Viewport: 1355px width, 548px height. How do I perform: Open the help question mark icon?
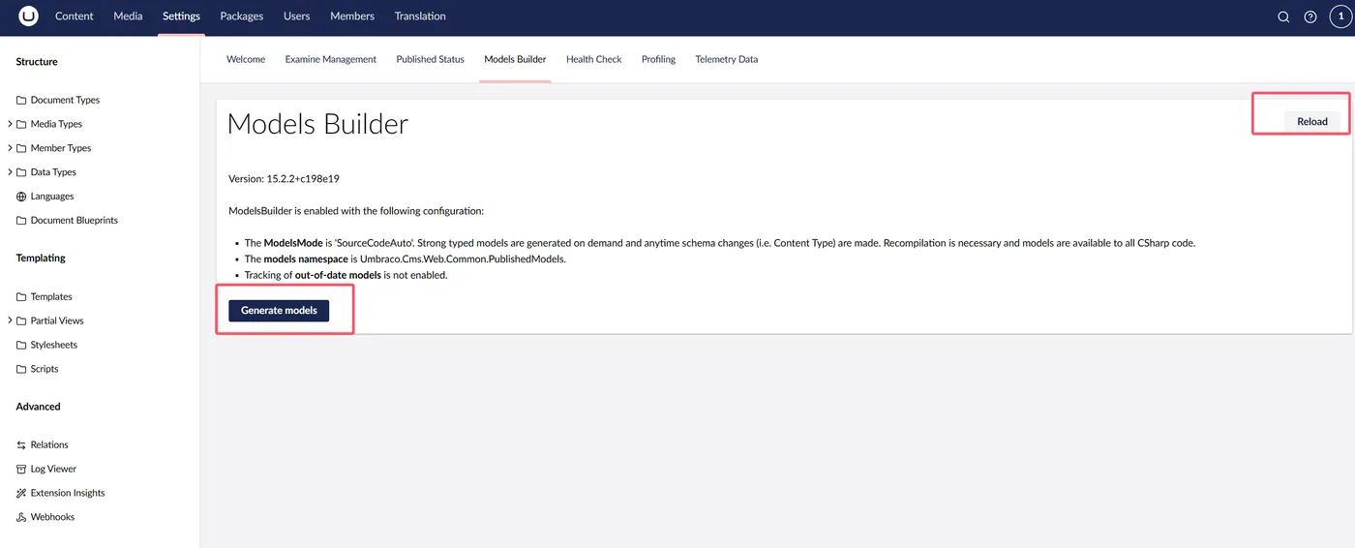point(1310,16)
